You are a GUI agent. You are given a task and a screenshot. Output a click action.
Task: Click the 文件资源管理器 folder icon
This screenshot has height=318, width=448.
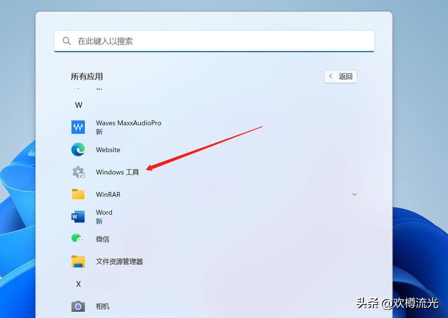78,262
